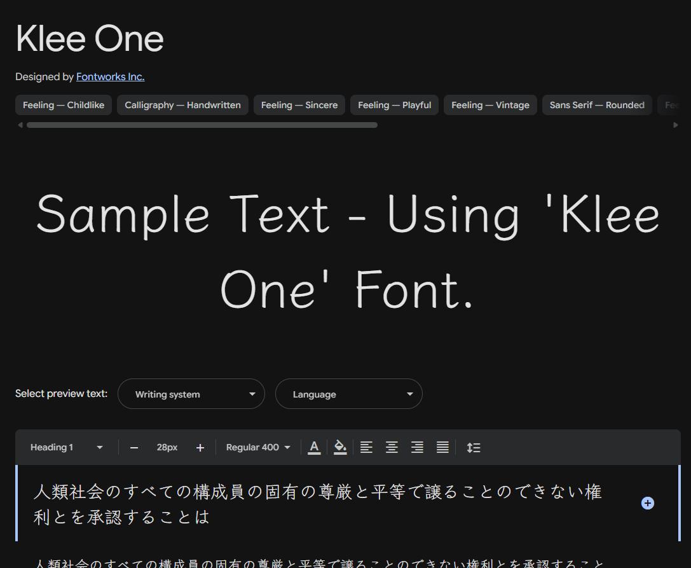The image size is (691, 568).
Task: Click the Sample Text preview heading
Action: [348, 251]
